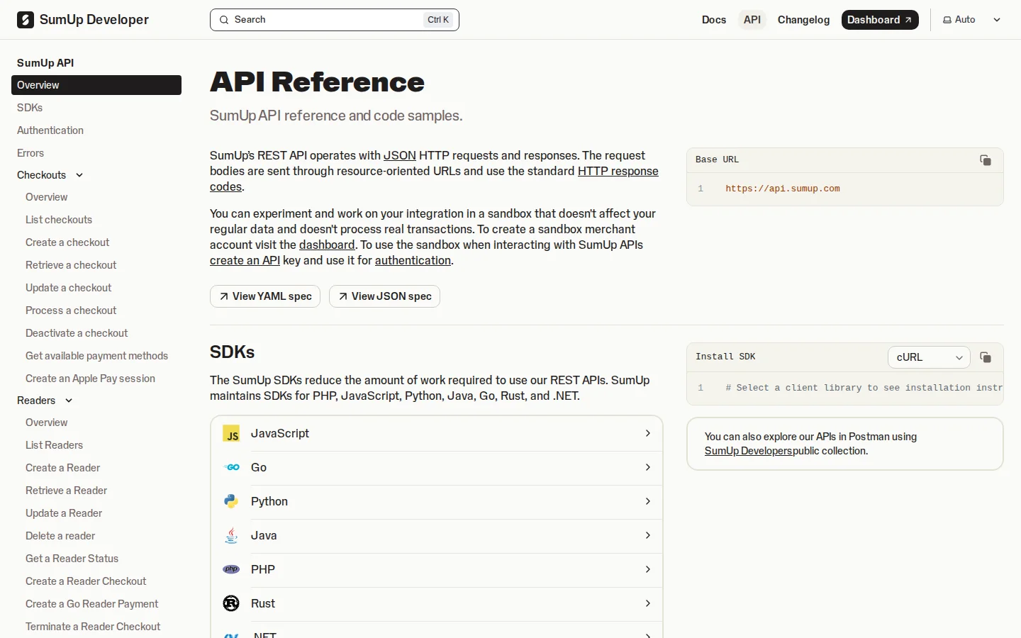Screen dimensions: 1021x638
Task: Collapse the Checkouts sidebar section
Action: click(79, 175)
